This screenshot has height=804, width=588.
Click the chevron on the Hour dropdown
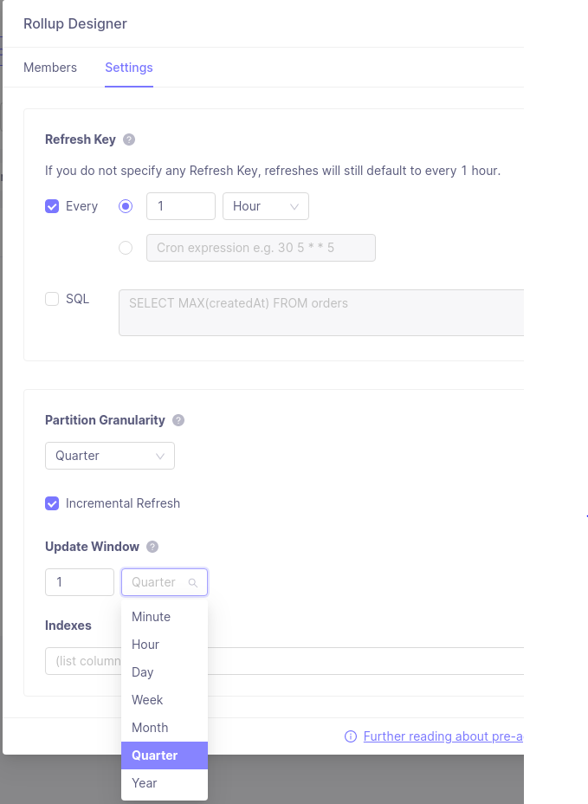[294, 206]
